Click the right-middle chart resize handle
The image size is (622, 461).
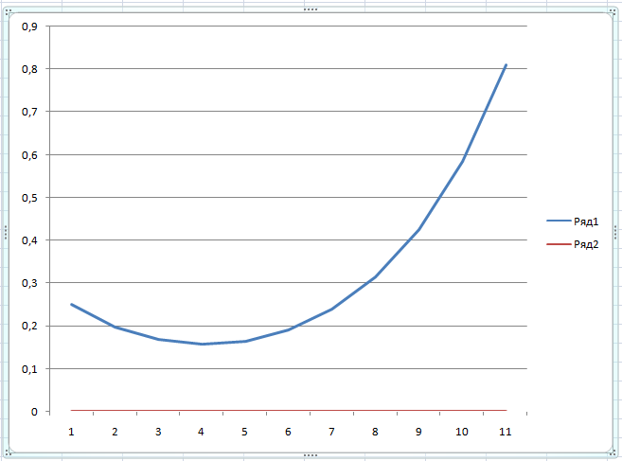pos(615,232)
